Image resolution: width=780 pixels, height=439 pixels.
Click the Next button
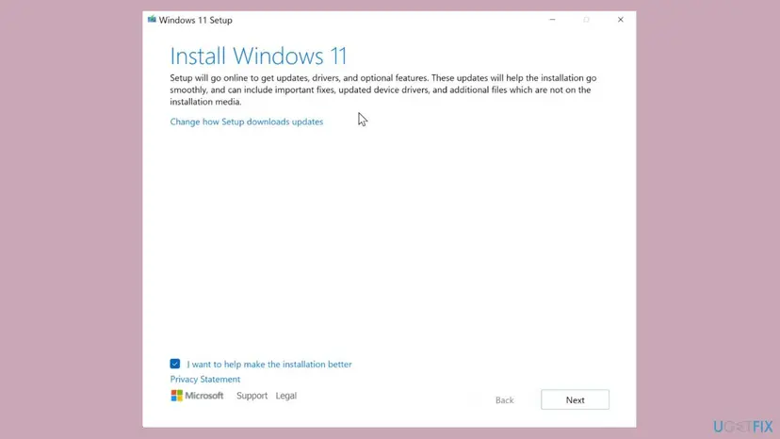coord(575,399)
